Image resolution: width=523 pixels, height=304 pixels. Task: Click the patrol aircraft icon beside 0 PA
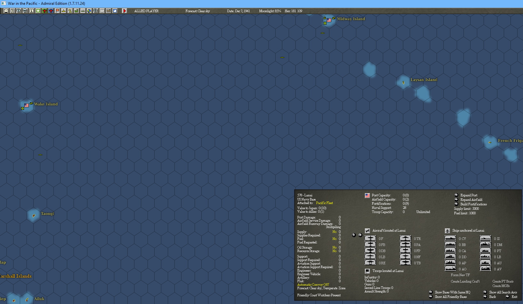click(406, 244)
